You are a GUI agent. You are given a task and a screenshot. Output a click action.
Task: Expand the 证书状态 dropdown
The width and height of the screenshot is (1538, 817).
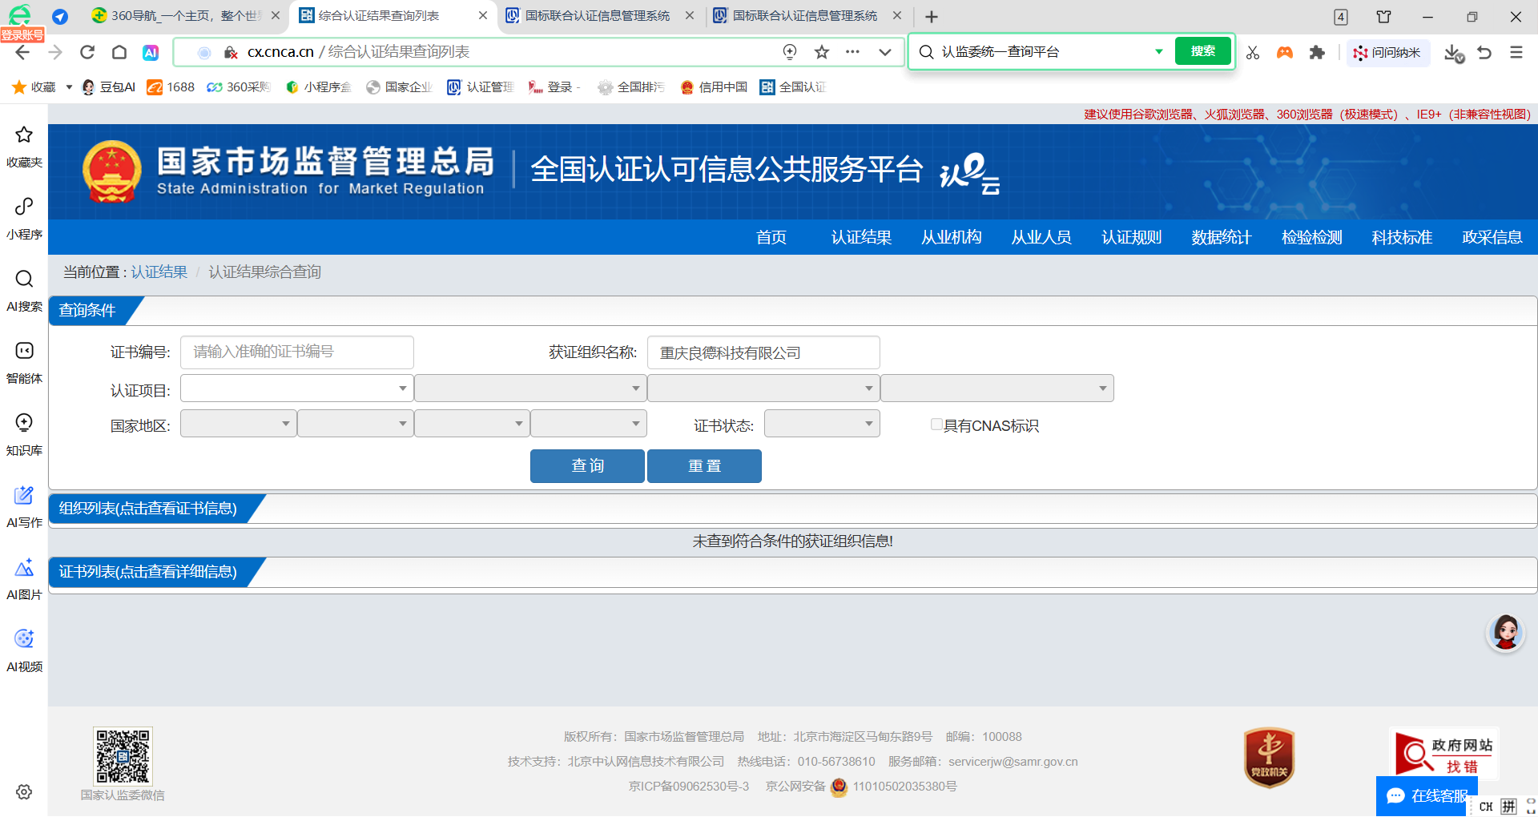[822, 424]
